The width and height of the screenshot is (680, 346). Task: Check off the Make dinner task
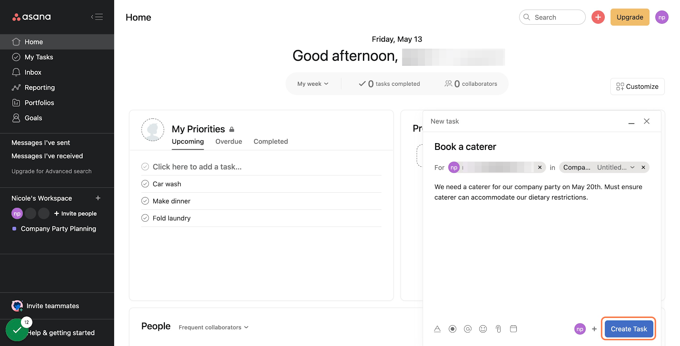(x=145, y=200)
